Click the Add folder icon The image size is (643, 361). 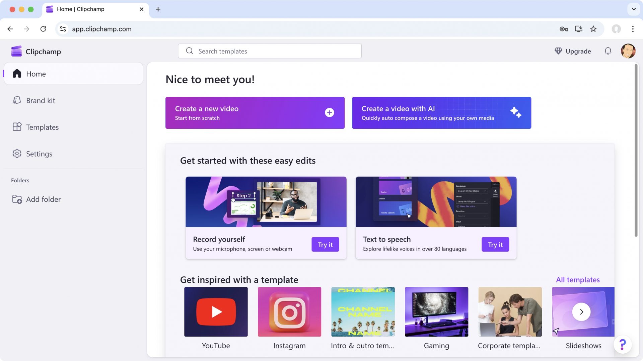click(x=17, y=199)
